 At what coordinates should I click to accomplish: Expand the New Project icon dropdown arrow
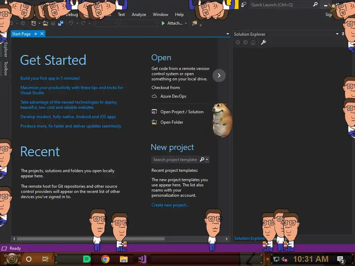click(x=40, y=23)
